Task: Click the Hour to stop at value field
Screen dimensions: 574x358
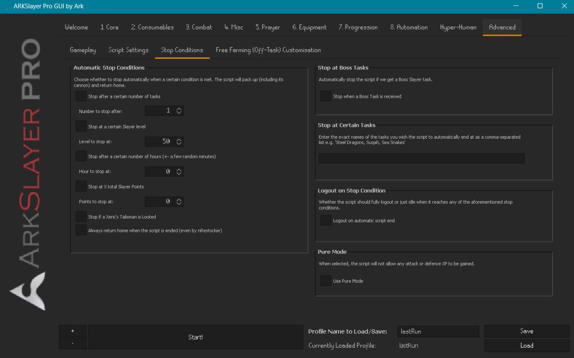Action: pyautogui.click(x=159, y=172)
